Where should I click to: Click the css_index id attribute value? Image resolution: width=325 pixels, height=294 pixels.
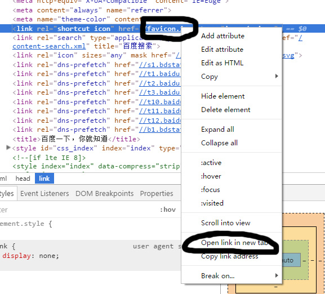[75, 148]
